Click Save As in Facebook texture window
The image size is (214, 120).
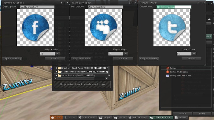click(x=55, y=58)
